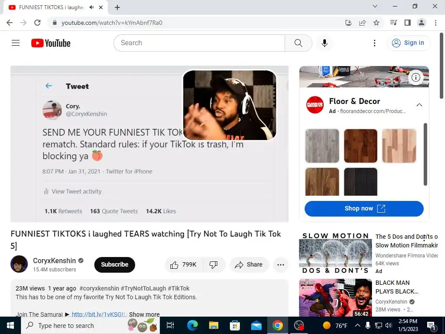
Task: Select the dark reddish-brown wood swatch
Action: 360,146
